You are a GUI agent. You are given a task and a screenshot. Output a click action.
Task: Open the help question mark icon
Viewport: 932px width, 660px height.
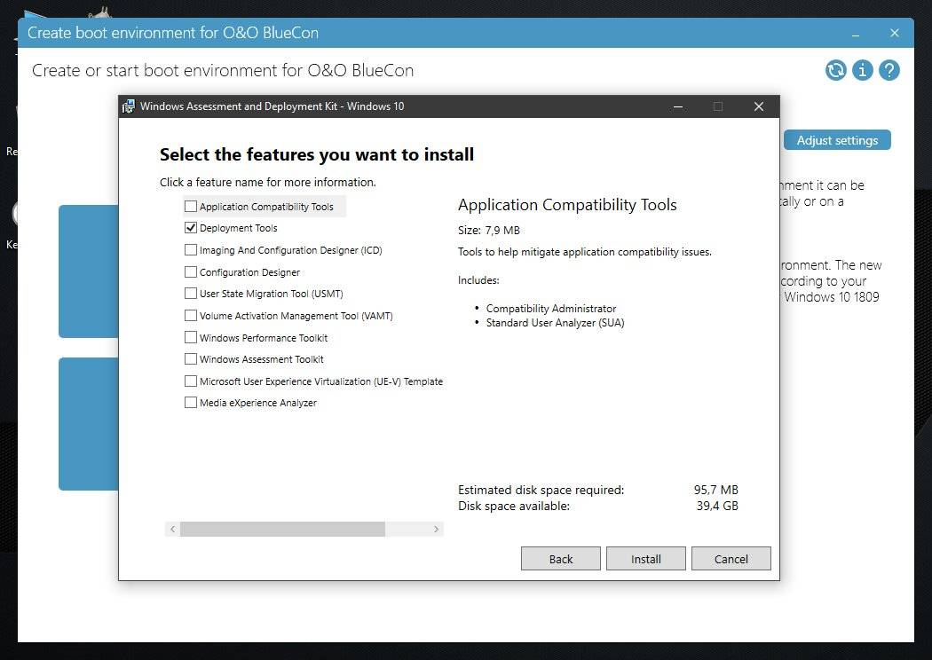click(889, 70)
